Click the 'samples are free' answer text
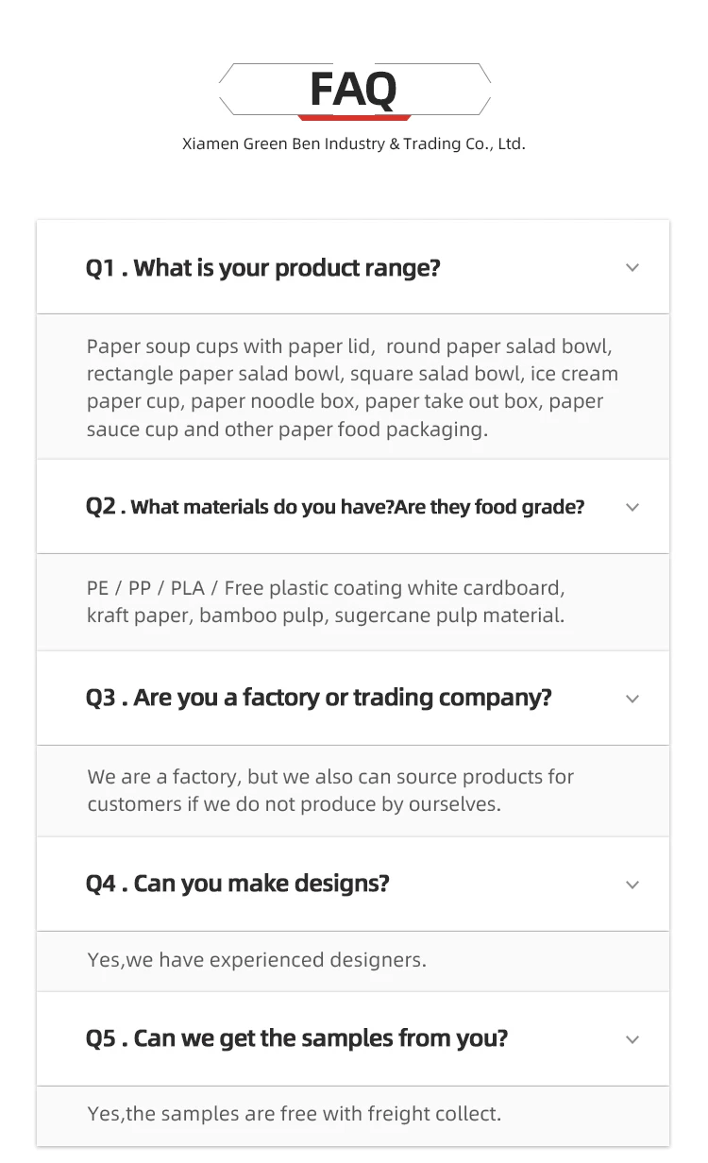Screen dimensions: 708x1163 tap(294, 1114)
